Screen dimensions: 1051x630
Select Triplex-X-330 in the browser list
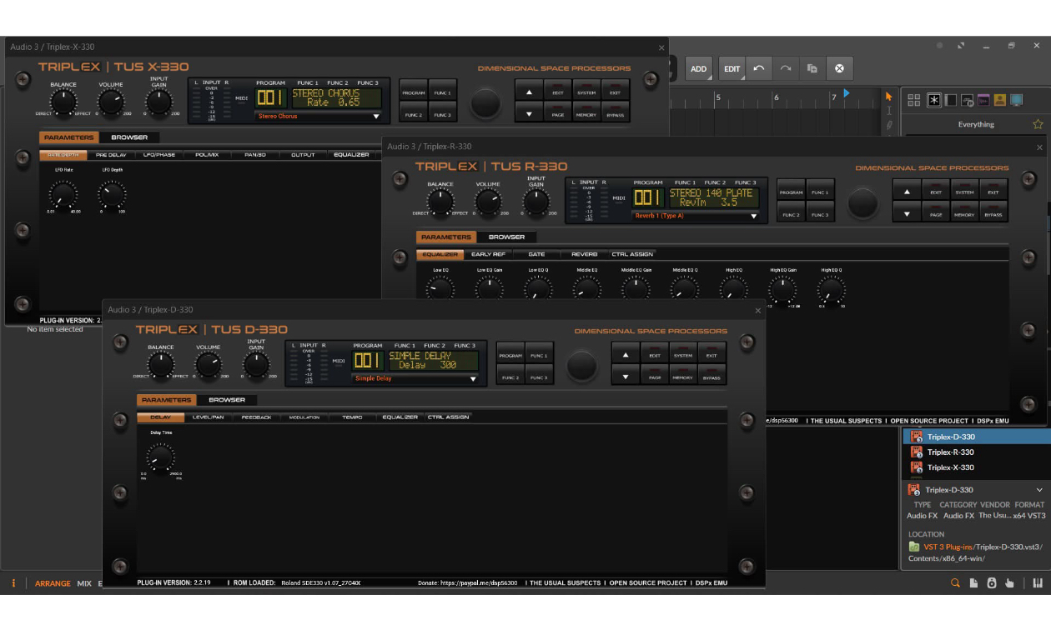(976, 467)
